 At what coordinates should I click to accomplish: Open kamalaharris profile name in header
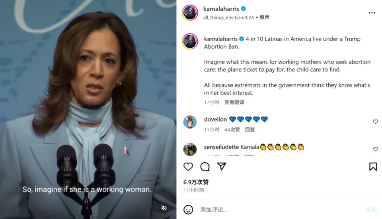(221, 9)
